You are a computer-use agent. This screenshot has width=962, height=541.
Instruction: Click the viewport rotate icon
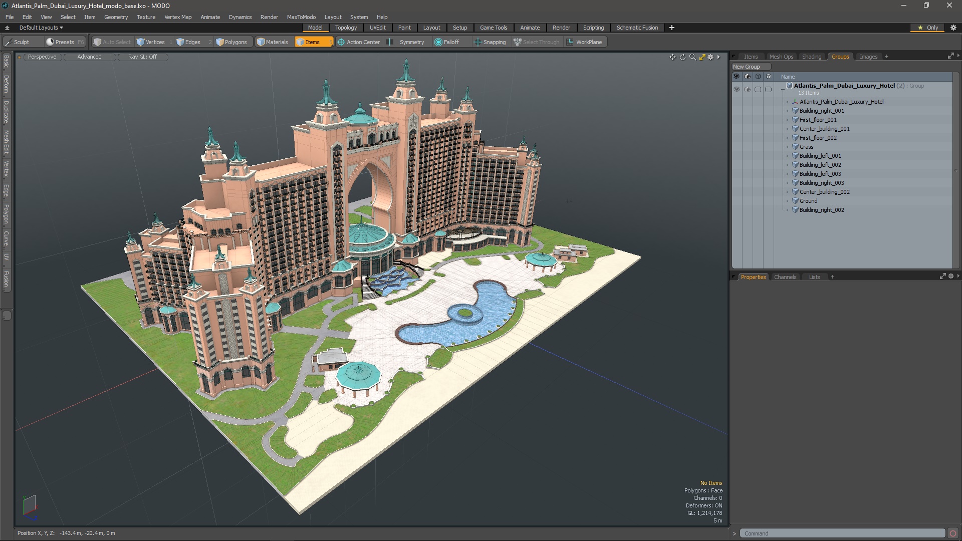point(682,57)
